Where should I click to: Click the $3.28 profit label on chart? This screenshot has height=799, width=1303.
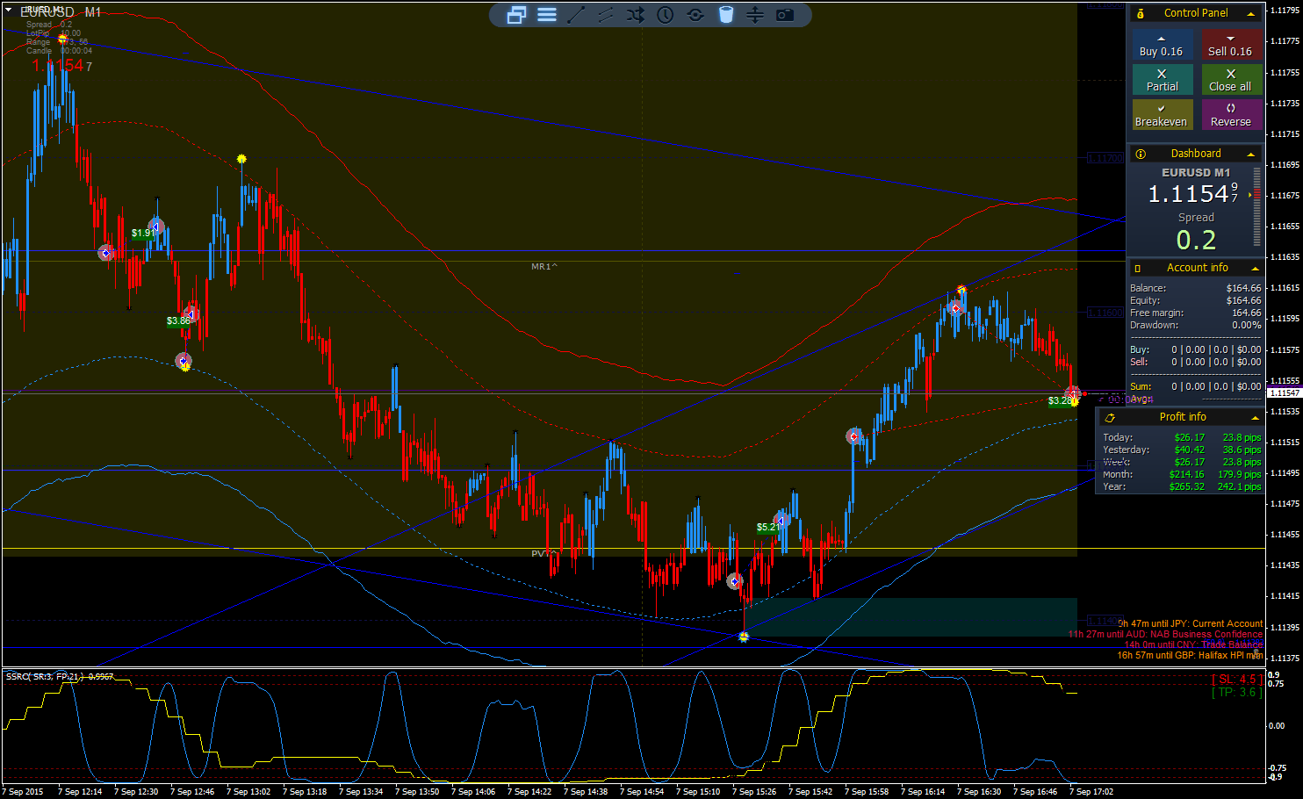click(x=1060, y=401)
